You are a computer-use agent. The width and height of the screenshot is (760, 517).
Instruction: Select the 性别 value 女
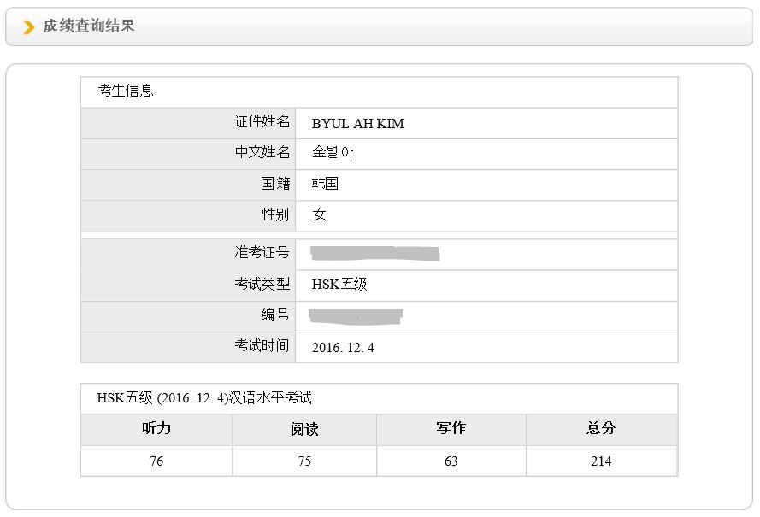pyautogui.click(x=319, y=214)
